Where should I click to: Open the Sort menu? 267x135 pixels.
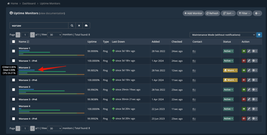228,13
